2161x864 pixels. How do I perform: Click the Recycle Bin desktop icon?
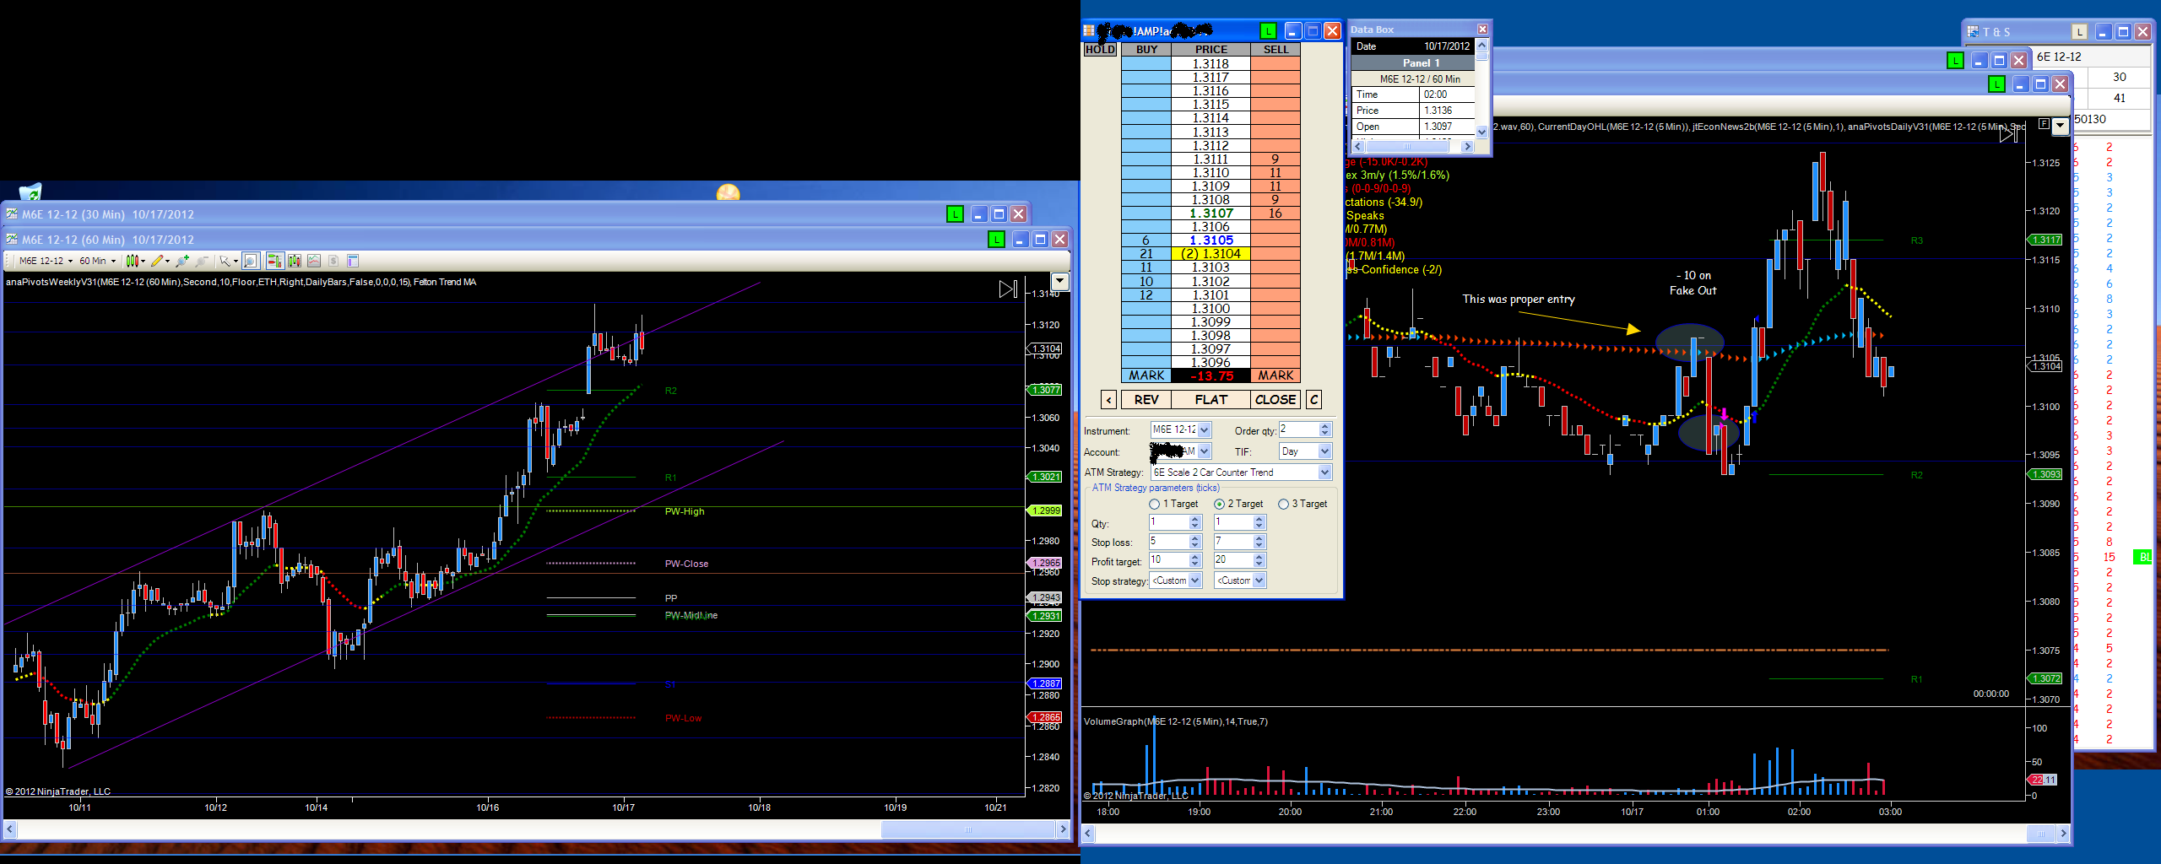[30, 192]
